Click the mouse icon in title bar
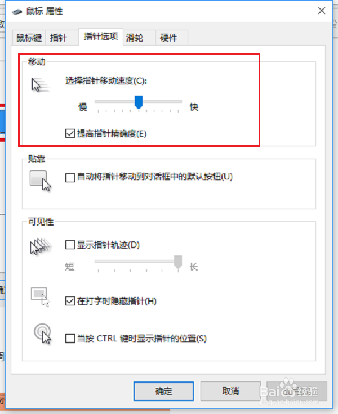This screenshot has width=338, height=414. [17, 12]
